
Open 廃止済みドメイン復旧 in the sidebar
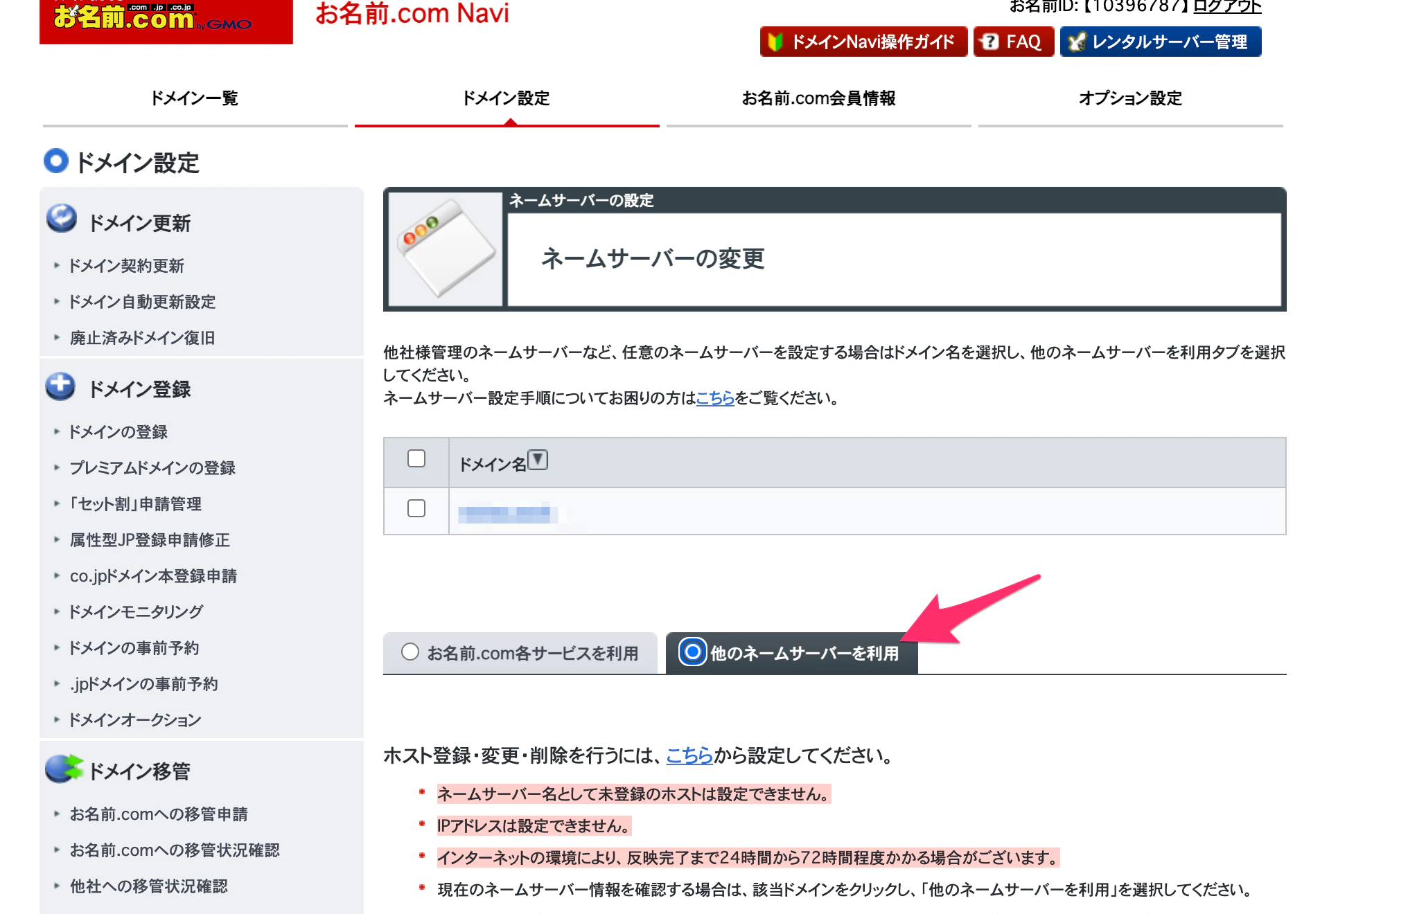tap(142, 338)
